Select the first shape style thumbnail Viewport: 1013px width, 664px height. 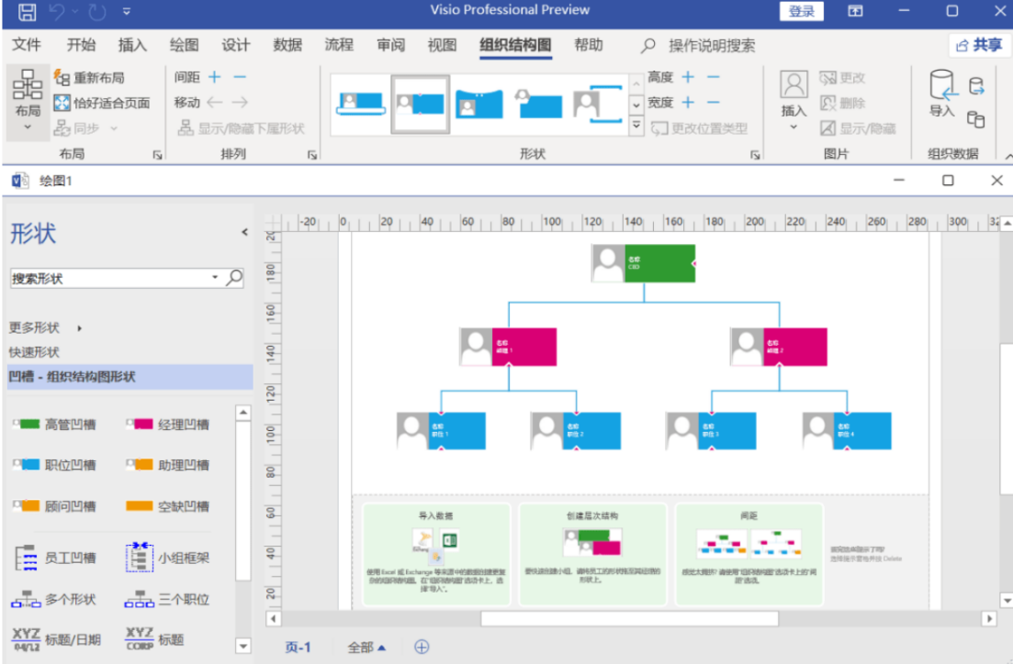point(361,104)
